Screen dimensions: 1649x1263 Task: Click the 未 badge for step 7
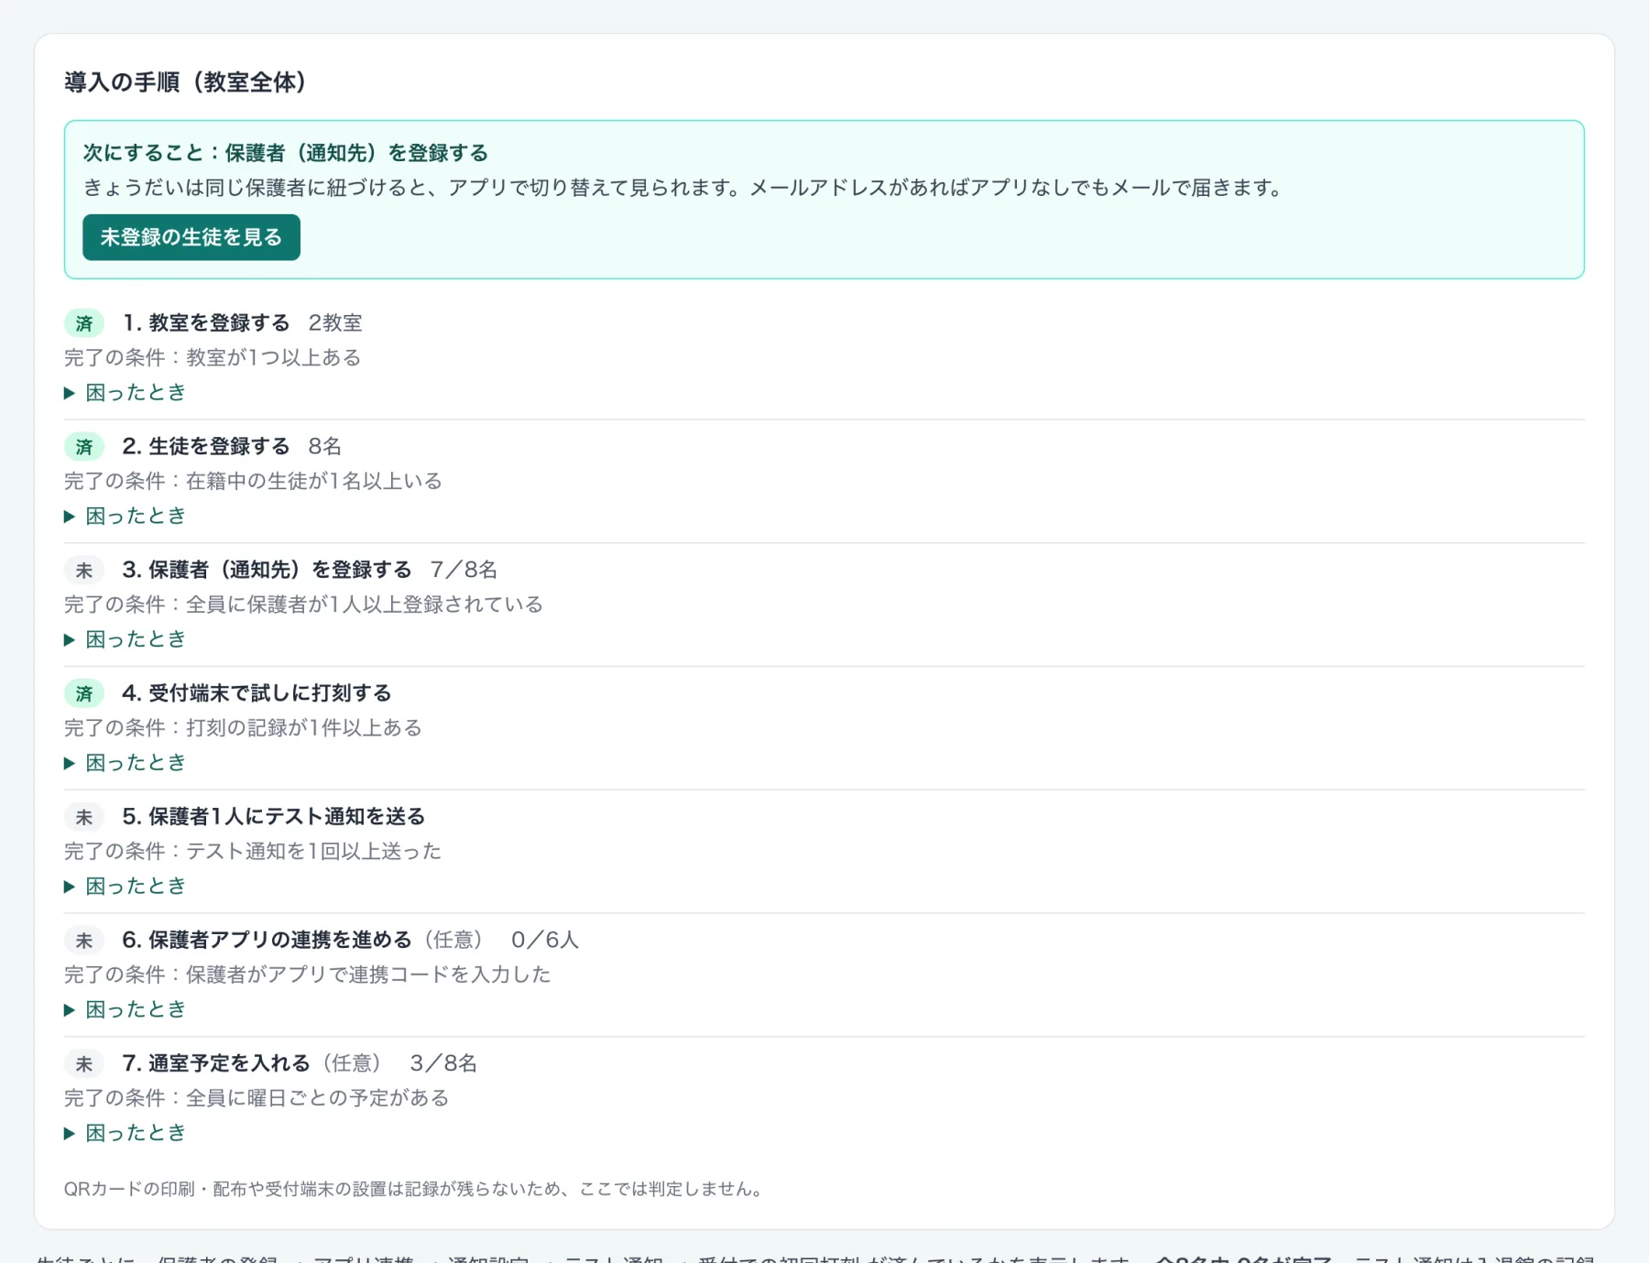coord(84,1064)
